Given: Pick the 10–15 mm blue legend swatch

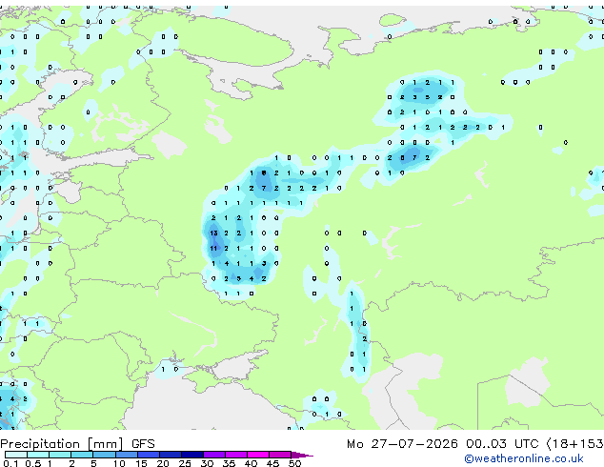Looking at the screenshot, I should (x=126, y=455).
